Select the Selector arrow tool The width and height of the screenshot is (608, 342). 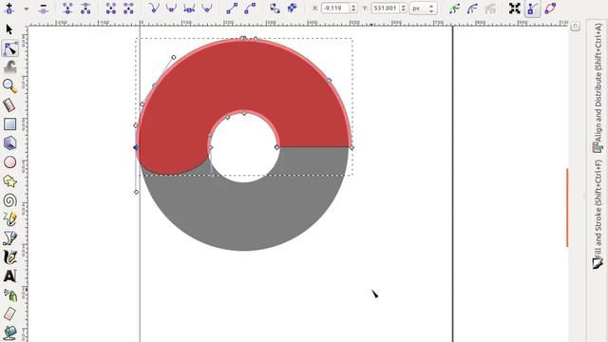(x=9, y=29)
